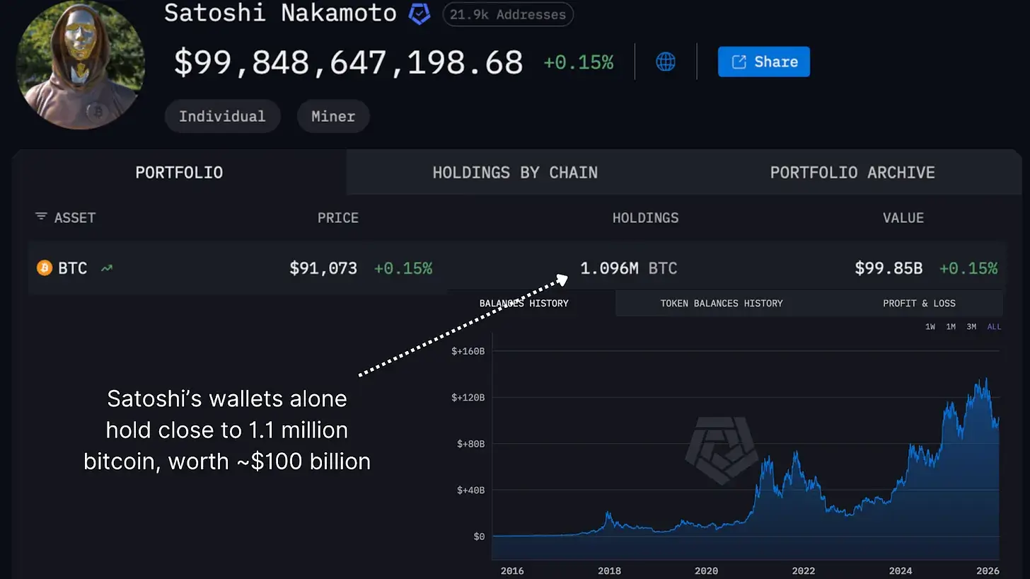Screen dimensions: 1030x579
Task: Open the 21.9k Addresses badge
Action: pos(508,14)
